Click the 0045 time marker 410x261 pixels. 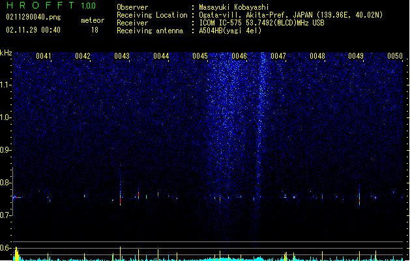pyautogui.click(x=200, y=56)
